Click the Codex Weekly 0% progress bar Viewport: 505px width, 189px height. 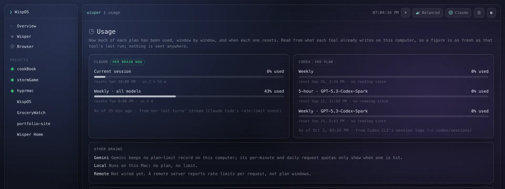click(x=393, y=77)
